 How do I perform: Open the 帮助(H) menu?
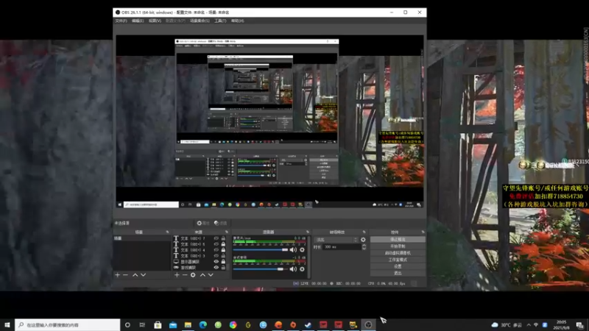click(237, 21)
